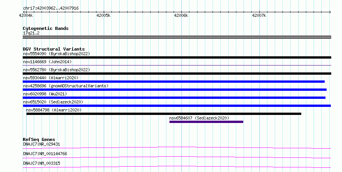Screen dimensions: 342x172
Task: Select the thin purple nsv1146669 variant line
Action: tap(177, 65)
